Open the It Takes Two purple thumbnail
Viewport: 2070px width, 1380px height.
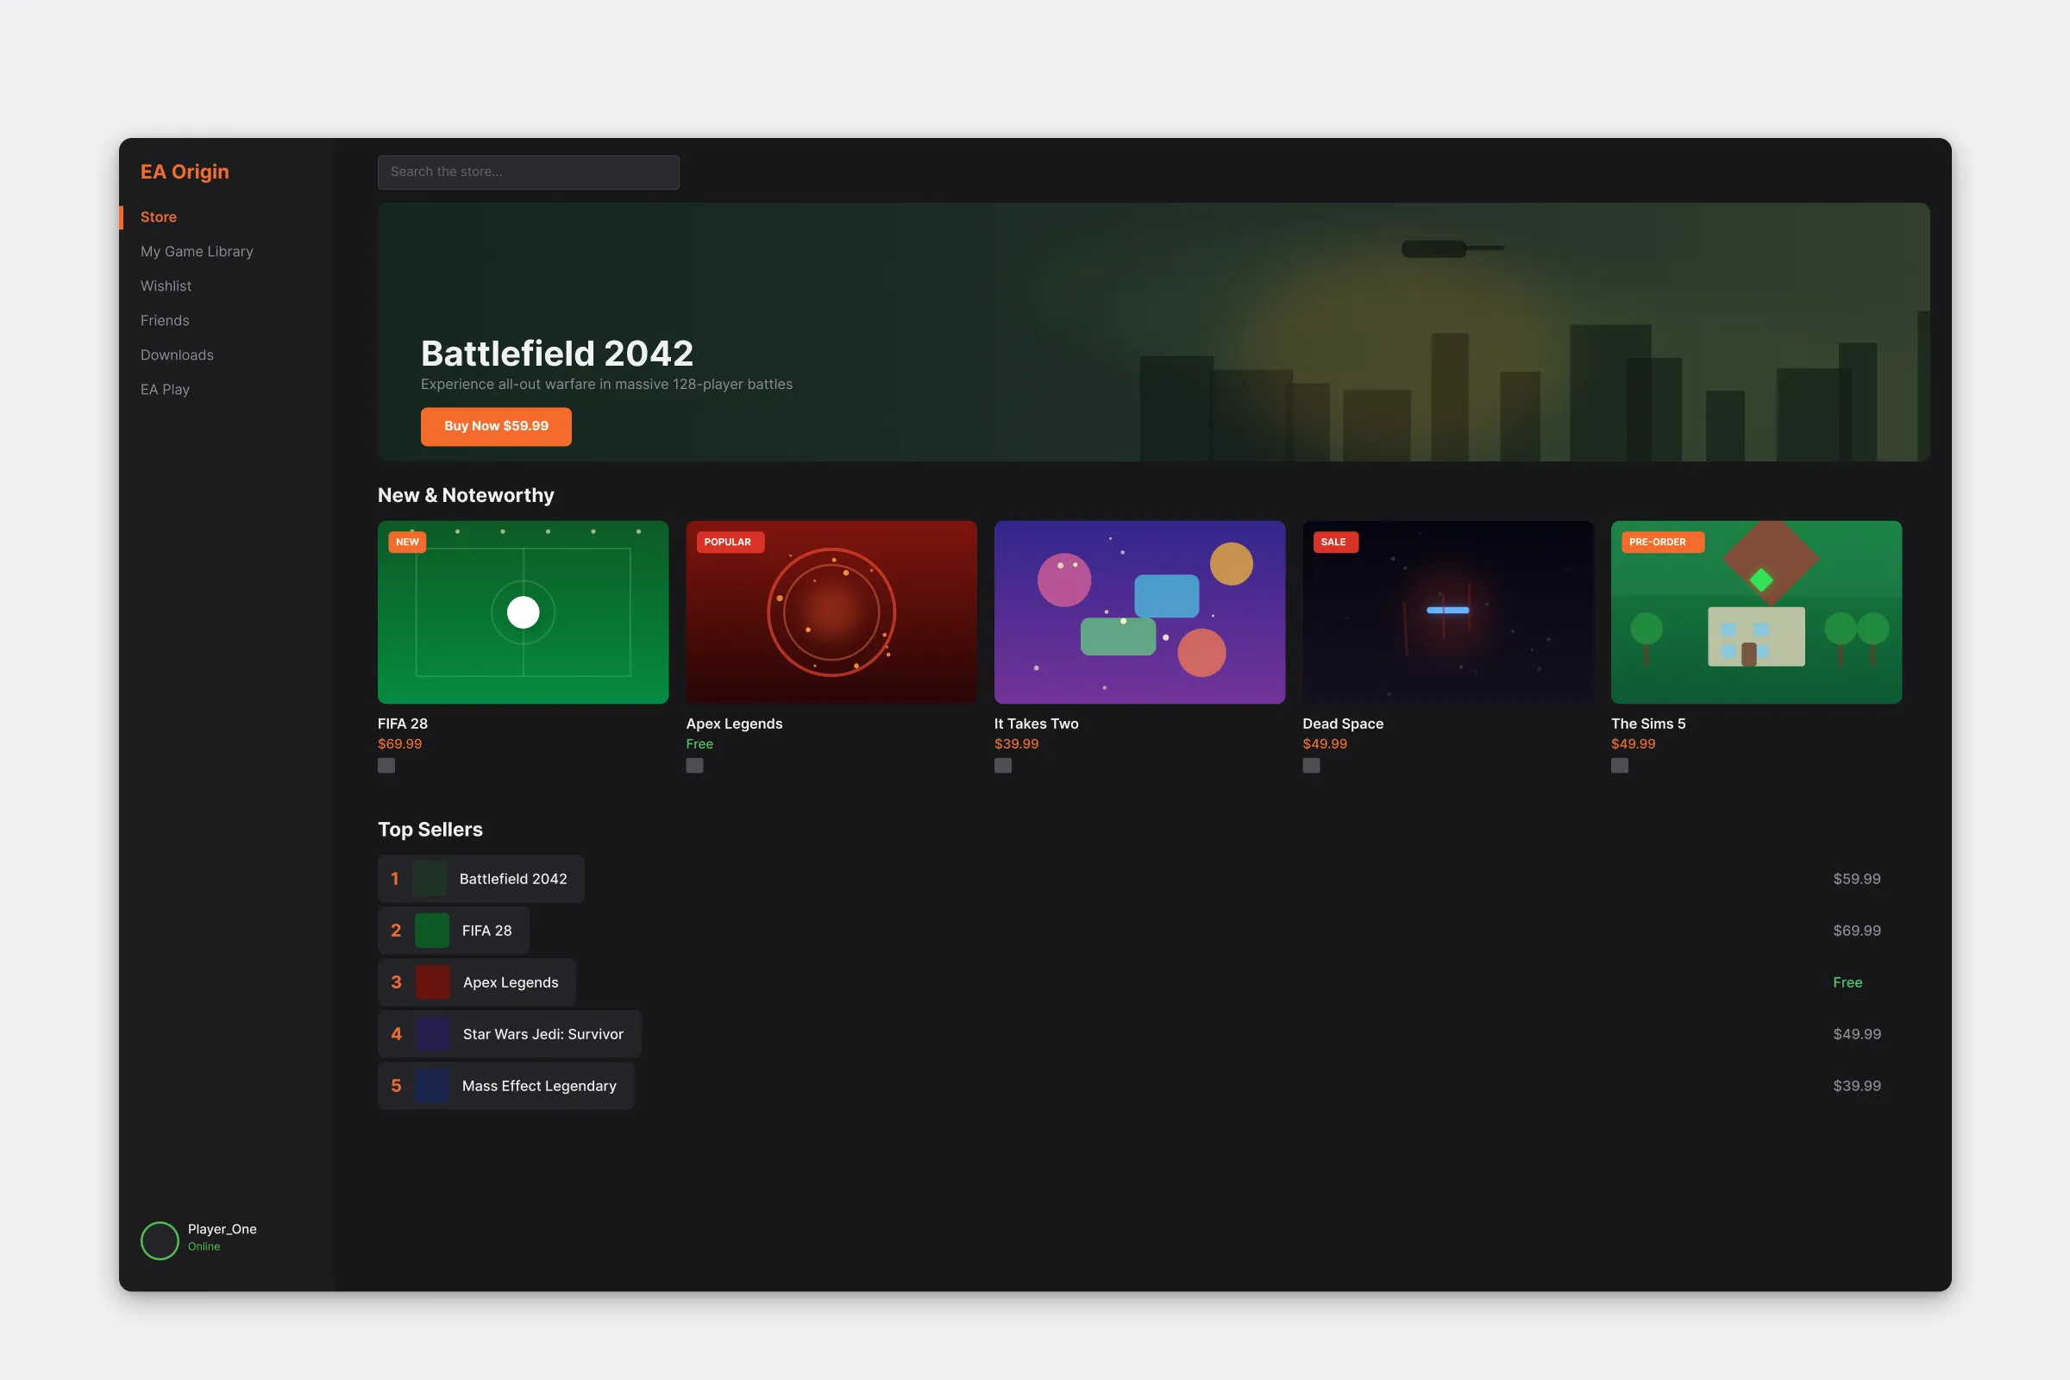click(1139, 612)
